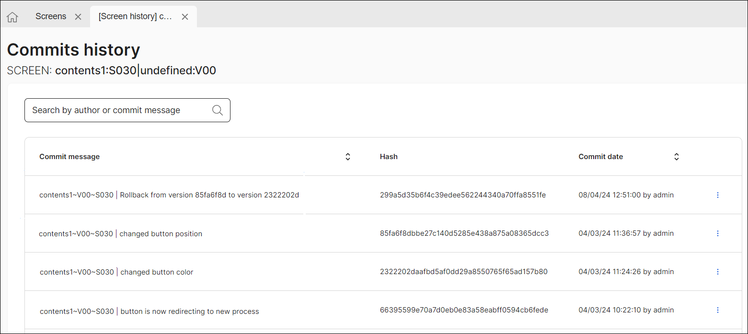Open three-dot menu for 'changed button position'
748x334 pixels.
[x=717, y=233]
